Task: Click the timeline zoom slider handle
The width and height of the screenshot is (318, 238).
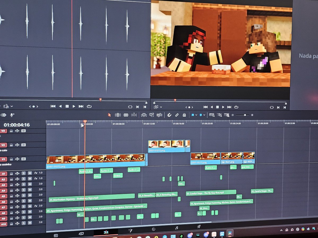Action: point(245,115)
